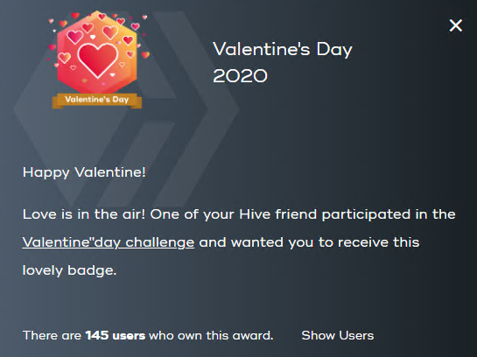Click the pink heart in the hexagon's upper left
This screenshot has width=477, height=357.
click(x=75, y=37)
